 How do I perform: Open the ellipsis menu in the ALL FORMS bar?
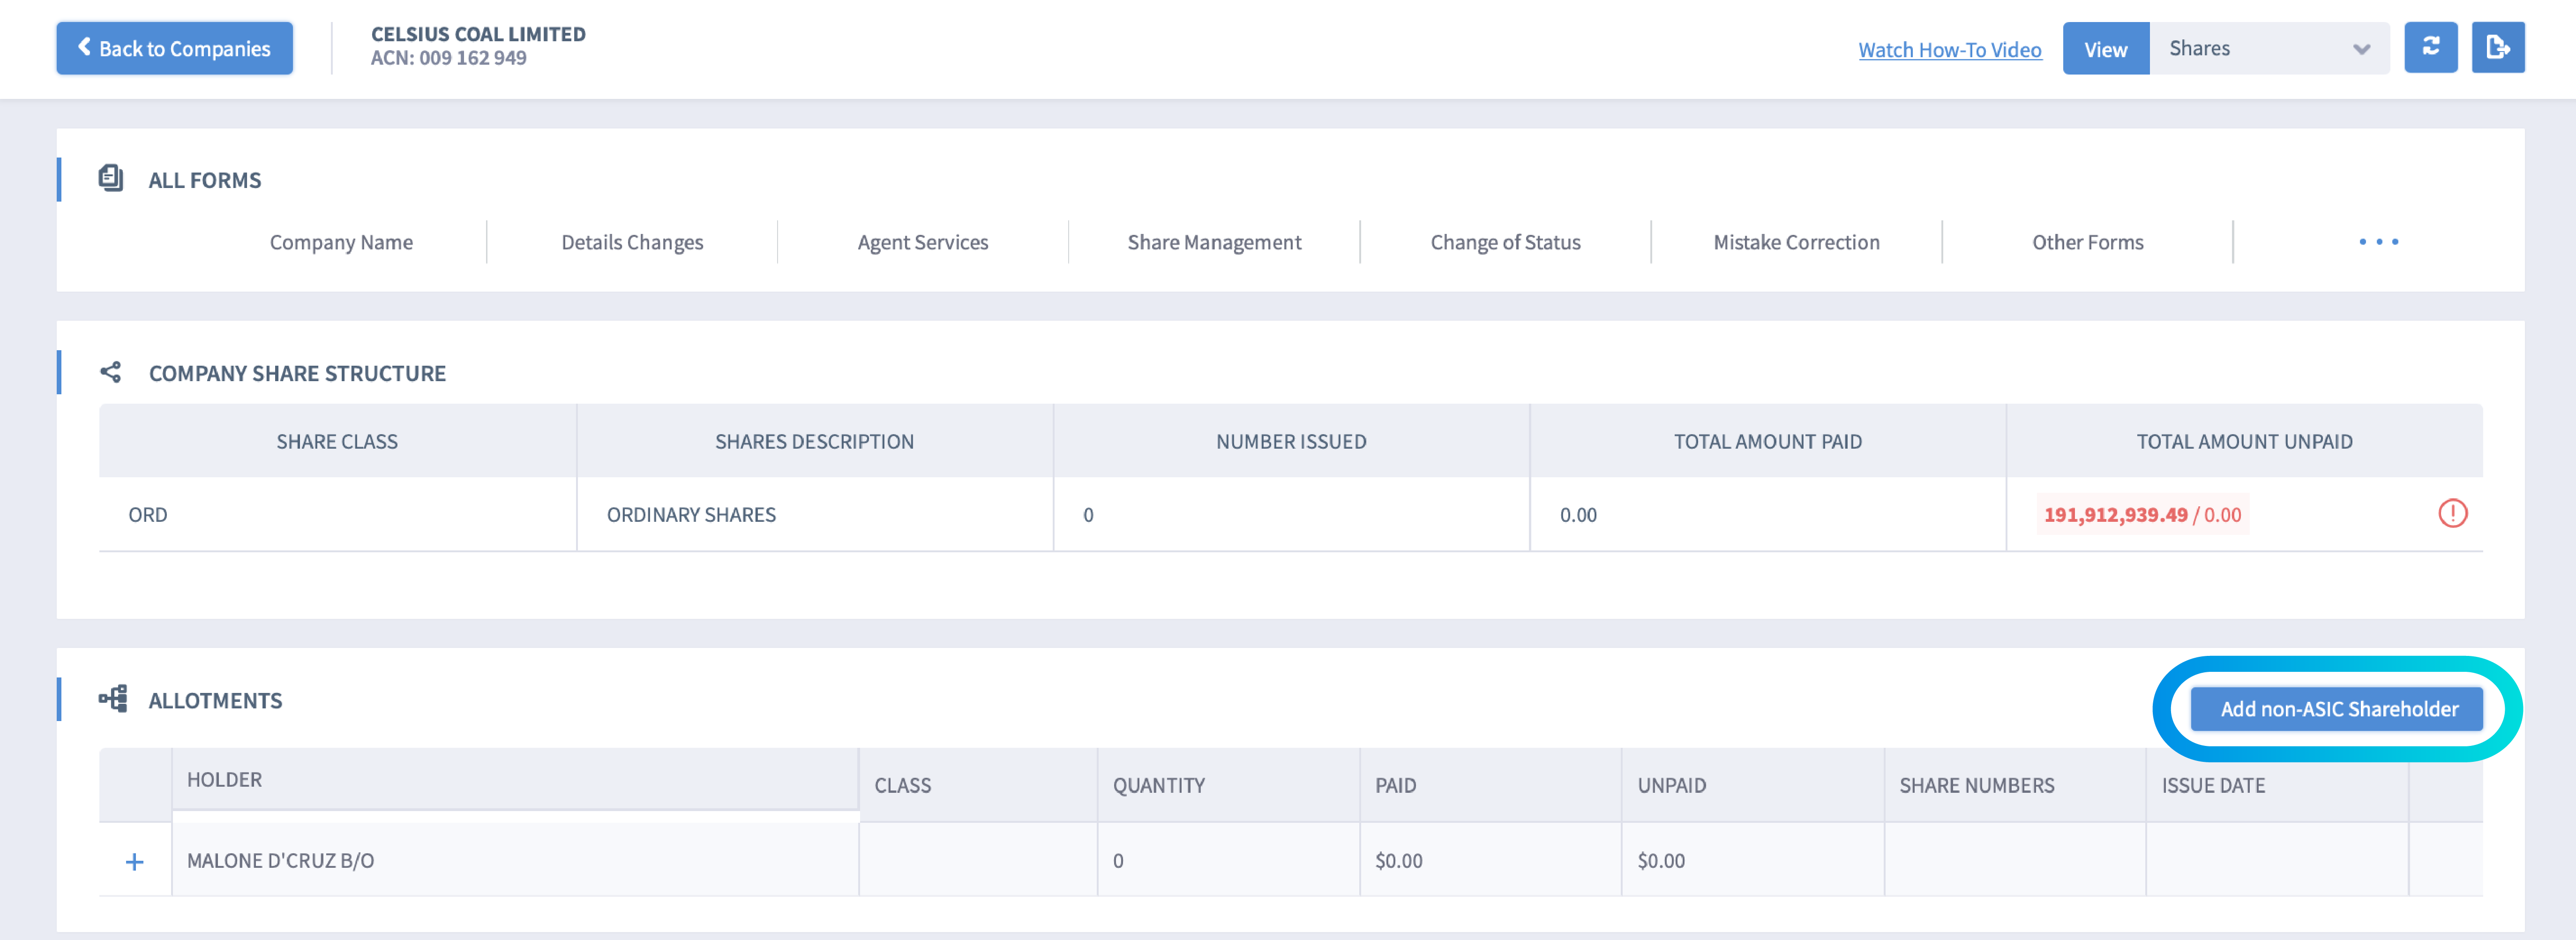click(2378, 241)
